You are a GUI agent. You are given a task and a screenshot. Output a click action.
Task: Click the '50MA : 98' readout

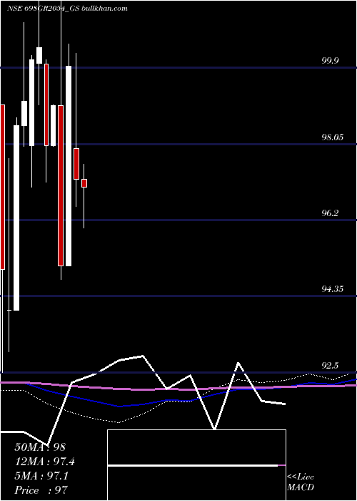[40, 447]
